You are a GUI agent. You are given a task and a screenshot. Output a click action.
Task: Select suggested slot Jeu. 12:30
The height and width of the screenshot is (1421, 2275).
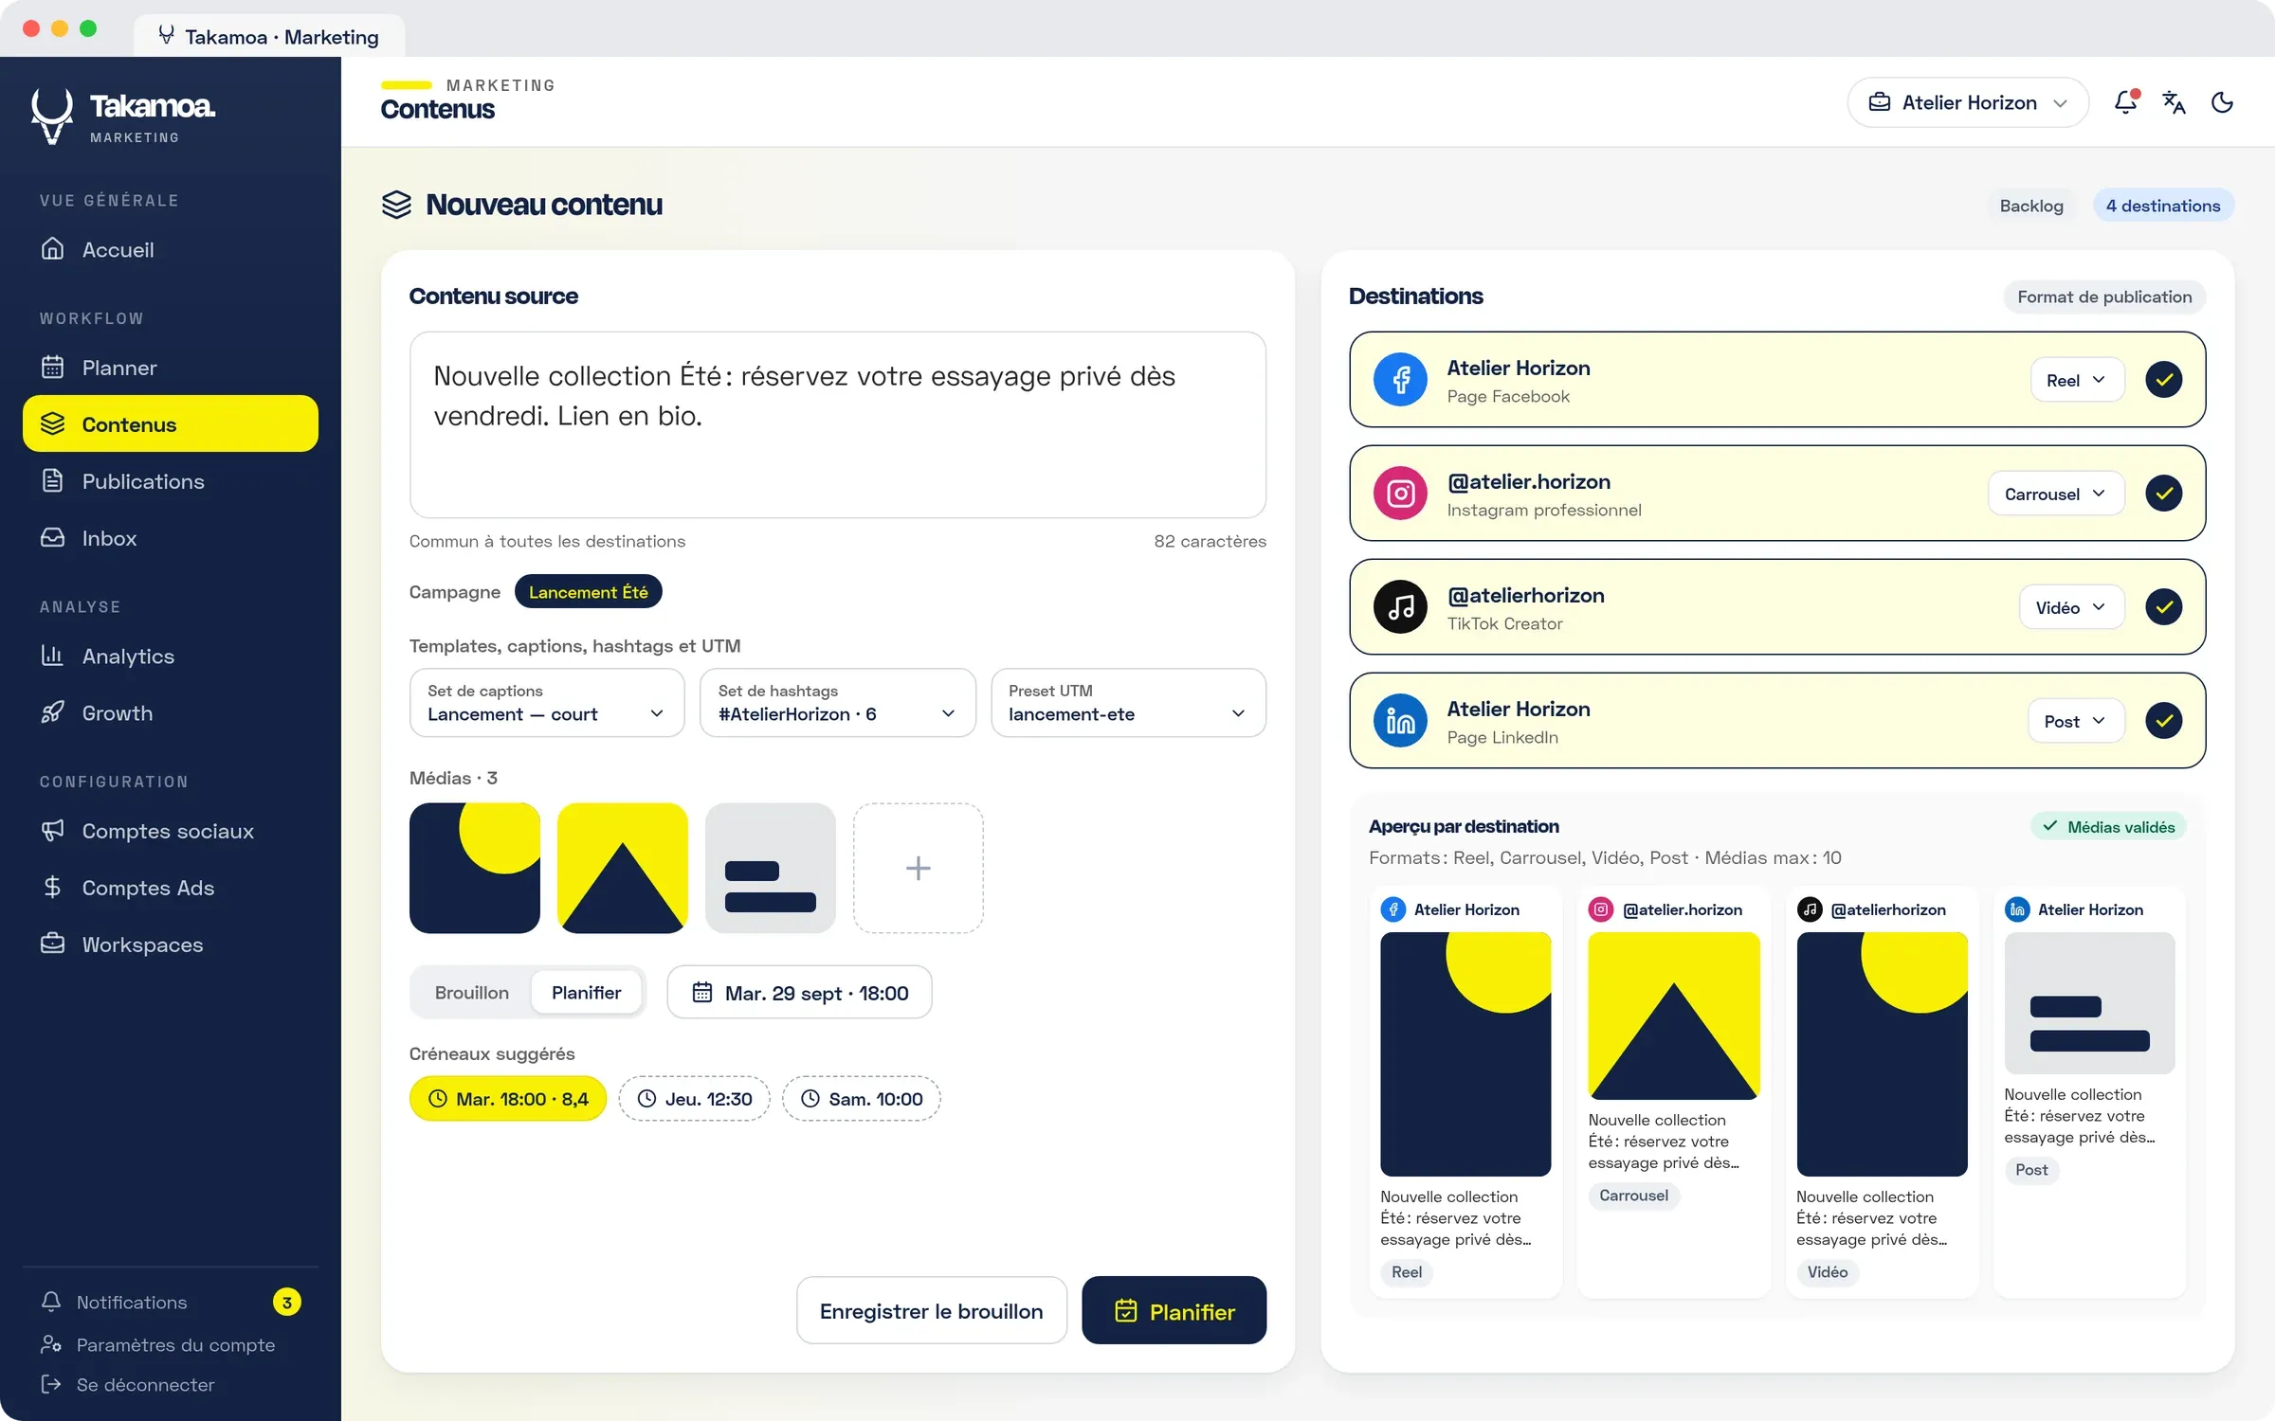(x=694, y=1098)
